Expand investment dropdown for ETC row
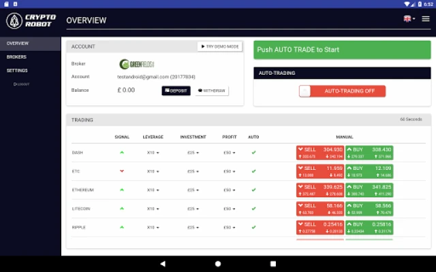 193,171
